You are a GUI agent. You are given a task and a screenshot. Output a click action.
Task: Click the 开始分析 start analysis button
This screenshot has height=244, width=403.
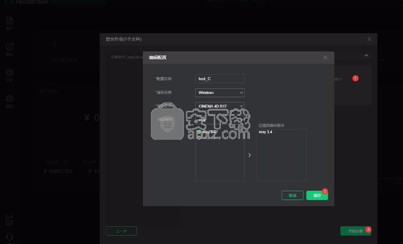point(355,231)
